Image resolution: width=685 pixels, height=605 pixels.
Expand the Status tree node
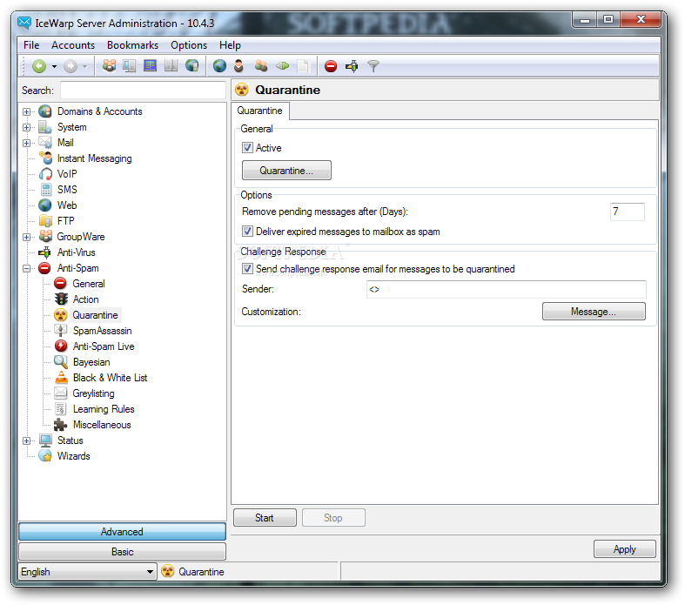tap(27, 441)
